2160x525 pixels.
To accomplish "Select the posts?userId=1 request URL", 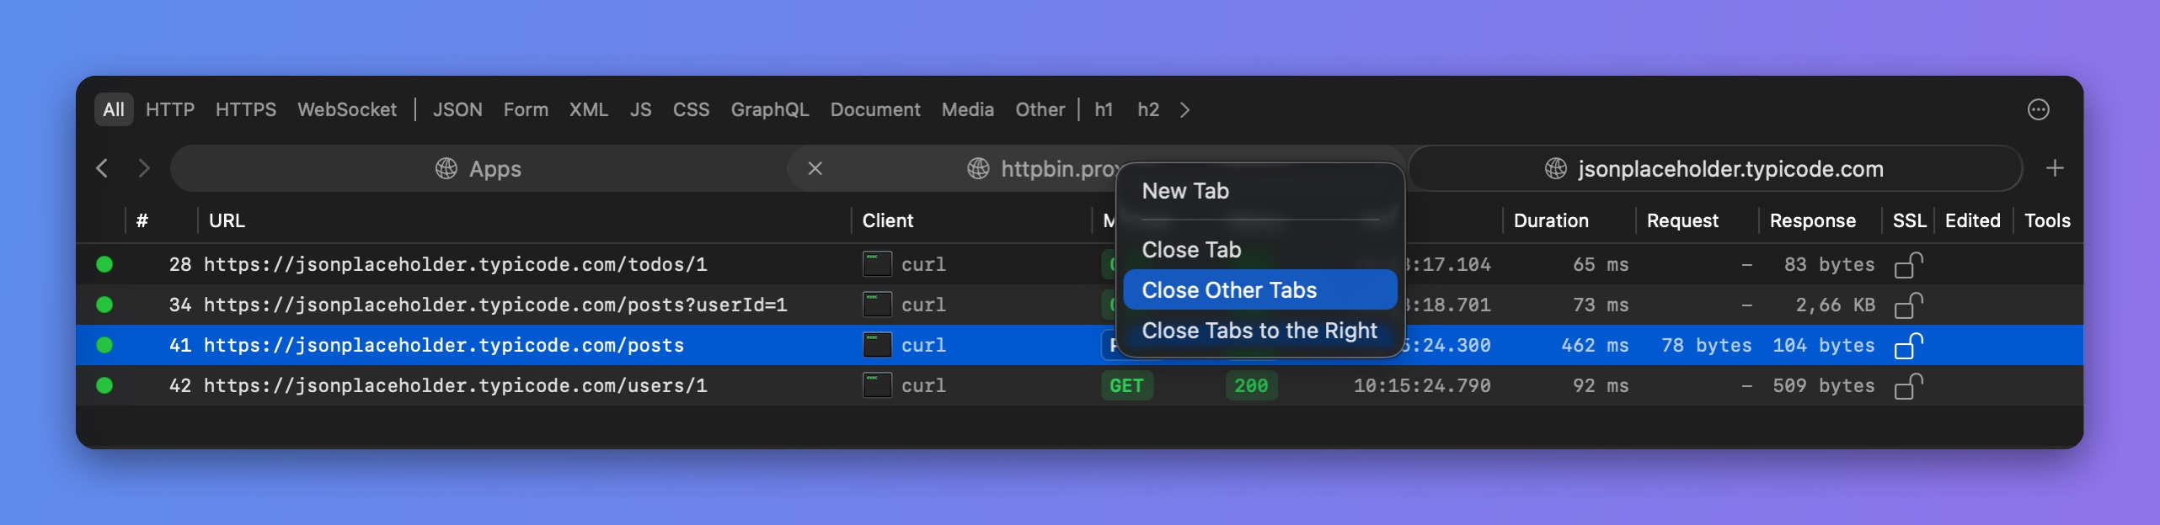I will 495,305.
